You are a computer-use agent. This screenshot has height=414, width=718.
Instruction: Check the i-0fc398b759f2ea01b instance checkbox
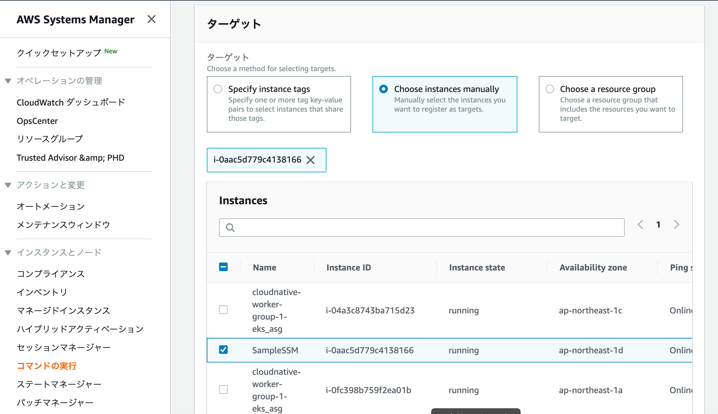click(x=223, y=389)
